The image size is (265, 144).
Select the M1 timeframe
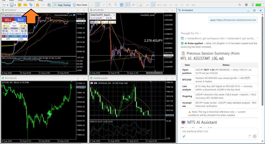148,5
